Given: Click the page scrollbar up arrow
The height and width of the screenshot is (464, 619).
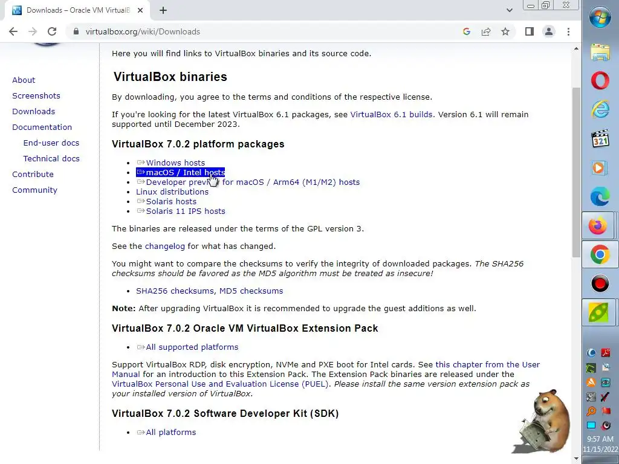Looking at the screenshot, I should click(x=576, y=48).
